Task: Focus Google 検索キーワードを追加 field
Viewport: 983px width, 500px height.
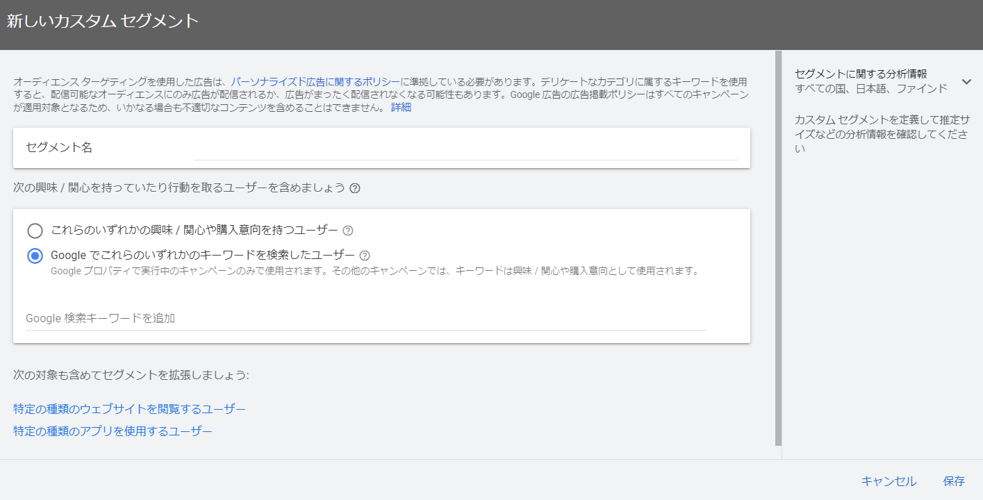Action: coord(366,318)
